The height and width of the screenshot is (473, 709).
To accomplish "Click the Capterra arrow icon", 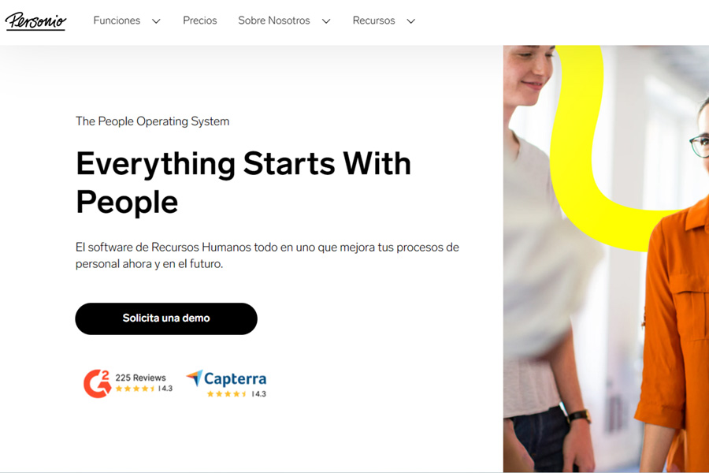I will (195, 378).
